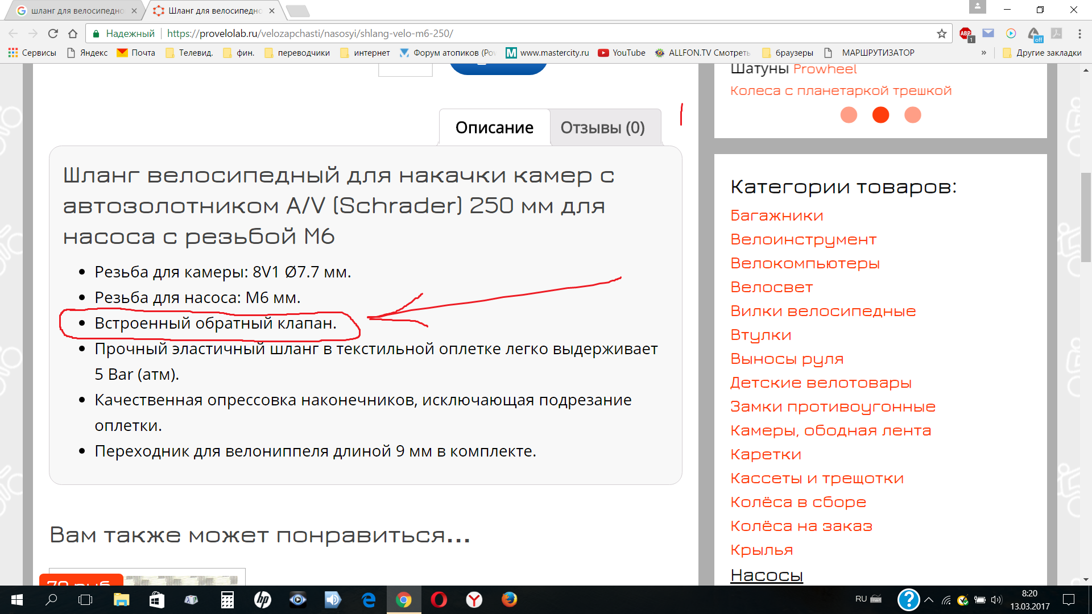The image size is (1092, 614).
Task: Open Chrome three-dot menu
Action: coord(1079,34)
